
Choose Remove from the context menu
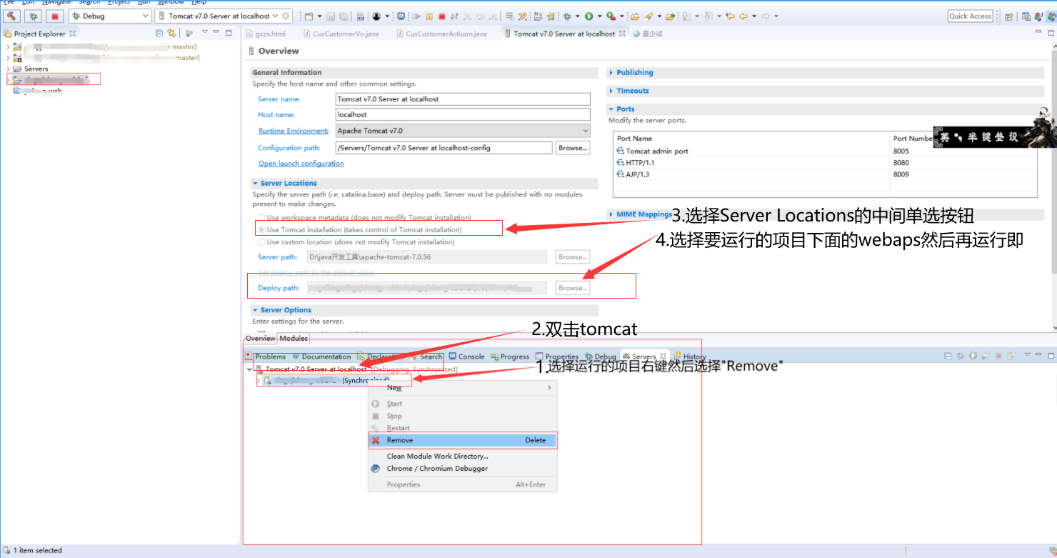(x=400, y=439)
